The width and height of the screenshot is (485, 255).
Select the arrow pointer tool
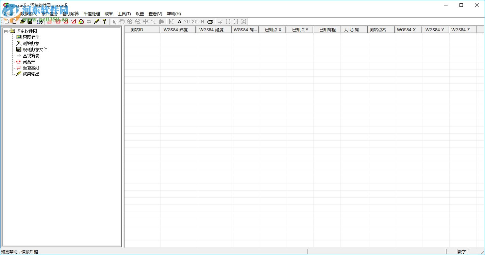click(x=114, y=22)
